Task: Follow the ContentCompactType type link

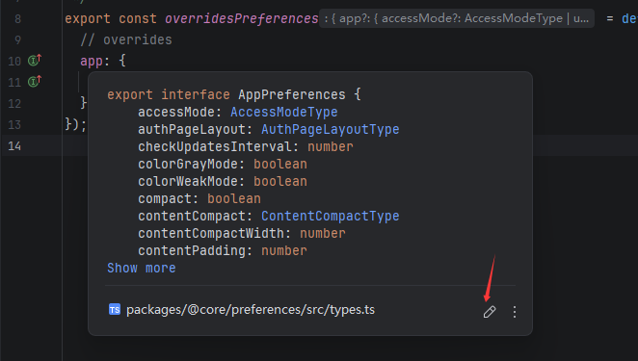Action: click(330, 217)
